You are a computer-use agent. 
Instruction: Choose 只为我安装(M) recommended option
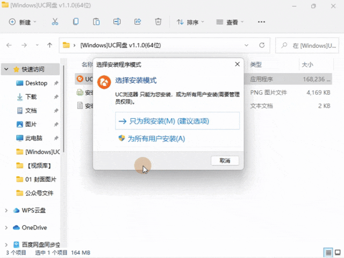(177, 121)
